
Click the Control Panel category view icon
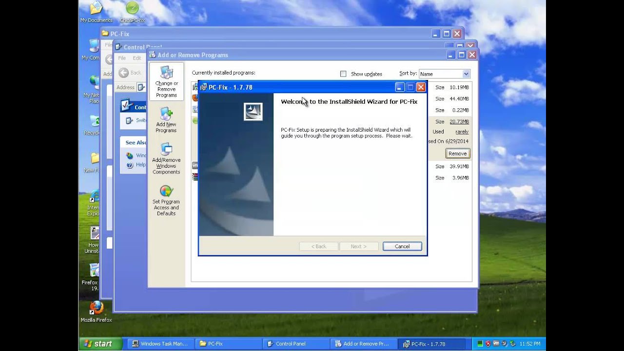127,106
